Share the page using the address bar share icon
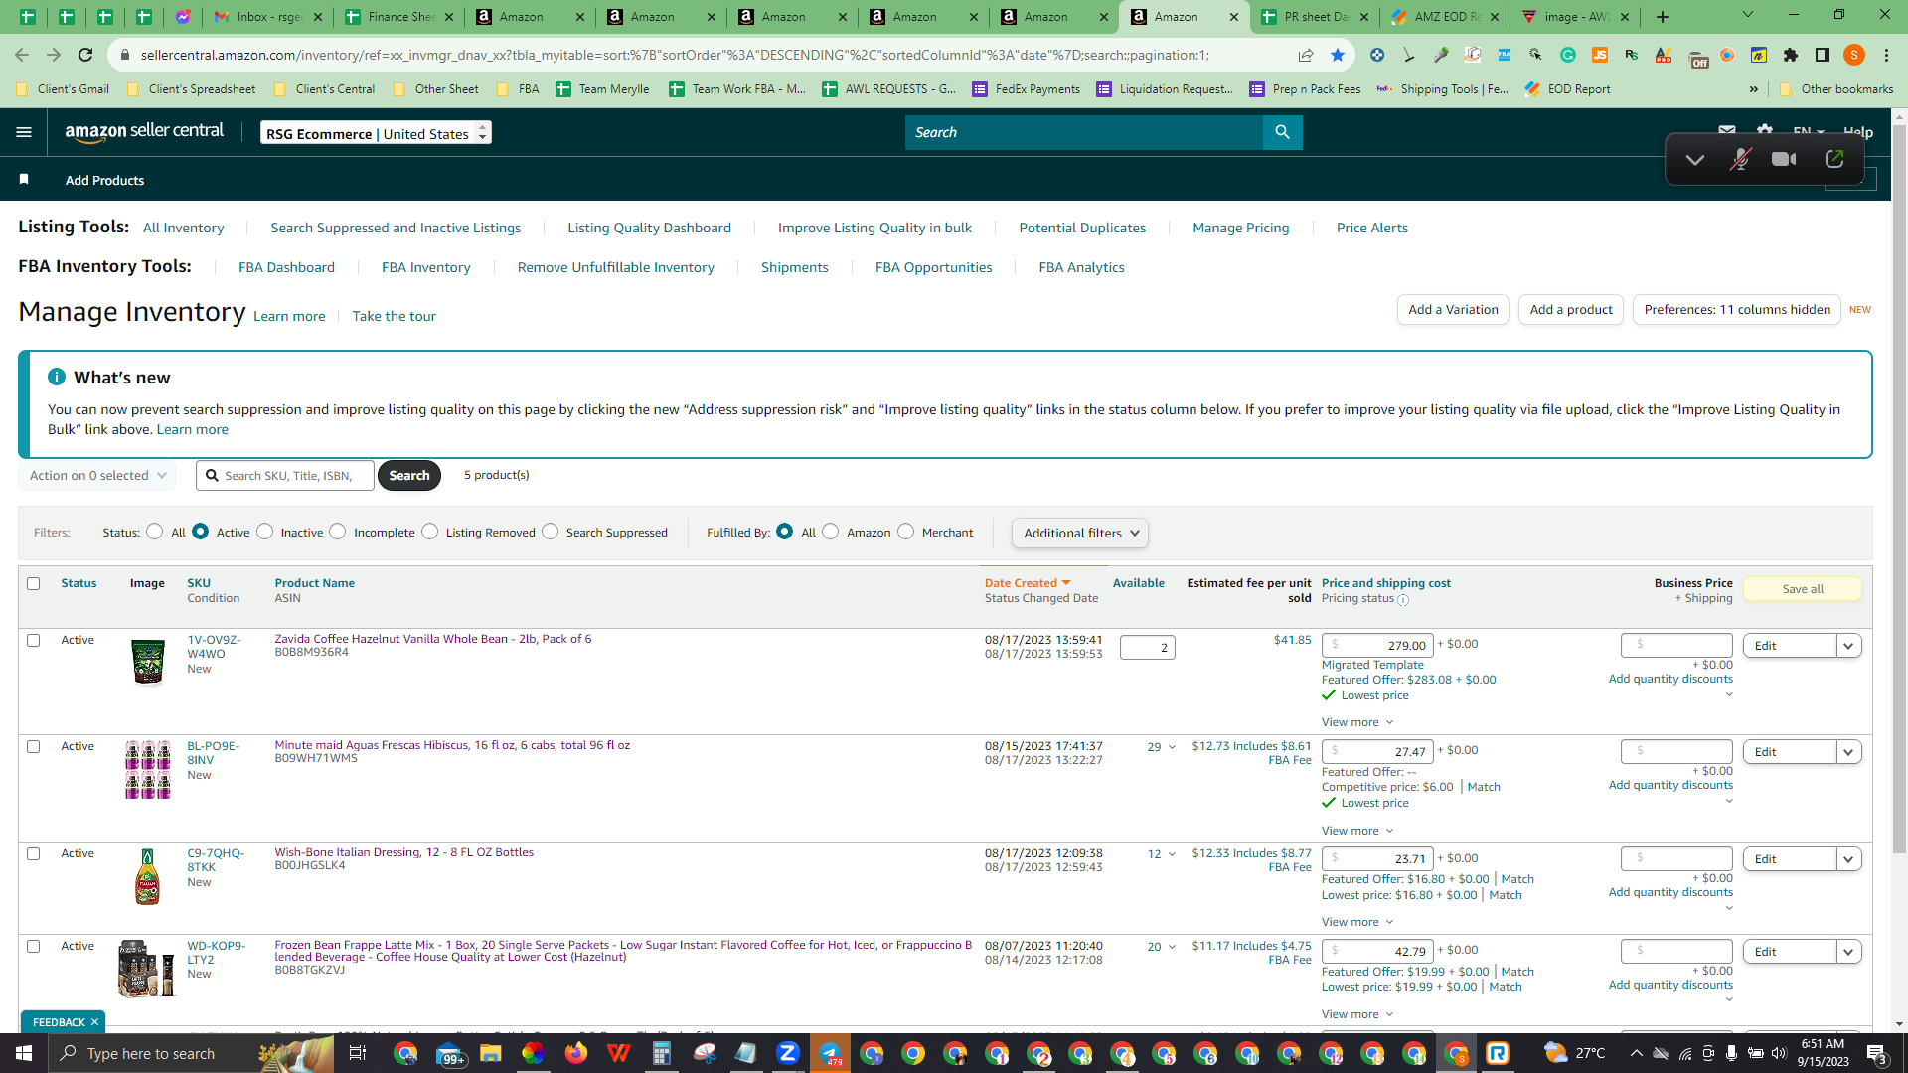 pos(1306,55)
